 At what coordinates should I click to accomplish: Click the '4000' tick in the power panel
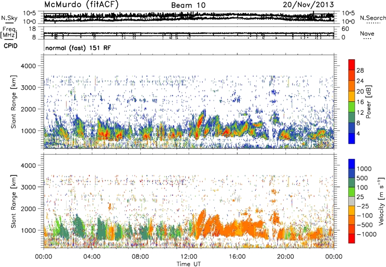click(28, 66)
